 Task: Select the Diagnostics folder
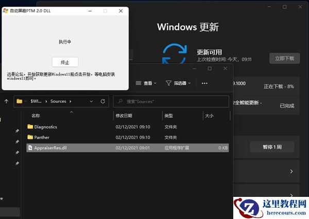tap(128, 127)
